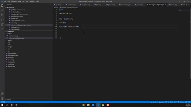
Task: Open connexion.php in project tree
Action: click(12, 53)
